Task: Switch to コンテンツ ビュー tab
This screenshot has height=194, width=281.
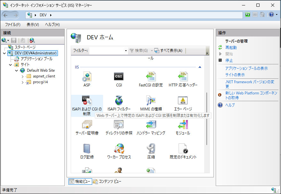Action: 107,182
